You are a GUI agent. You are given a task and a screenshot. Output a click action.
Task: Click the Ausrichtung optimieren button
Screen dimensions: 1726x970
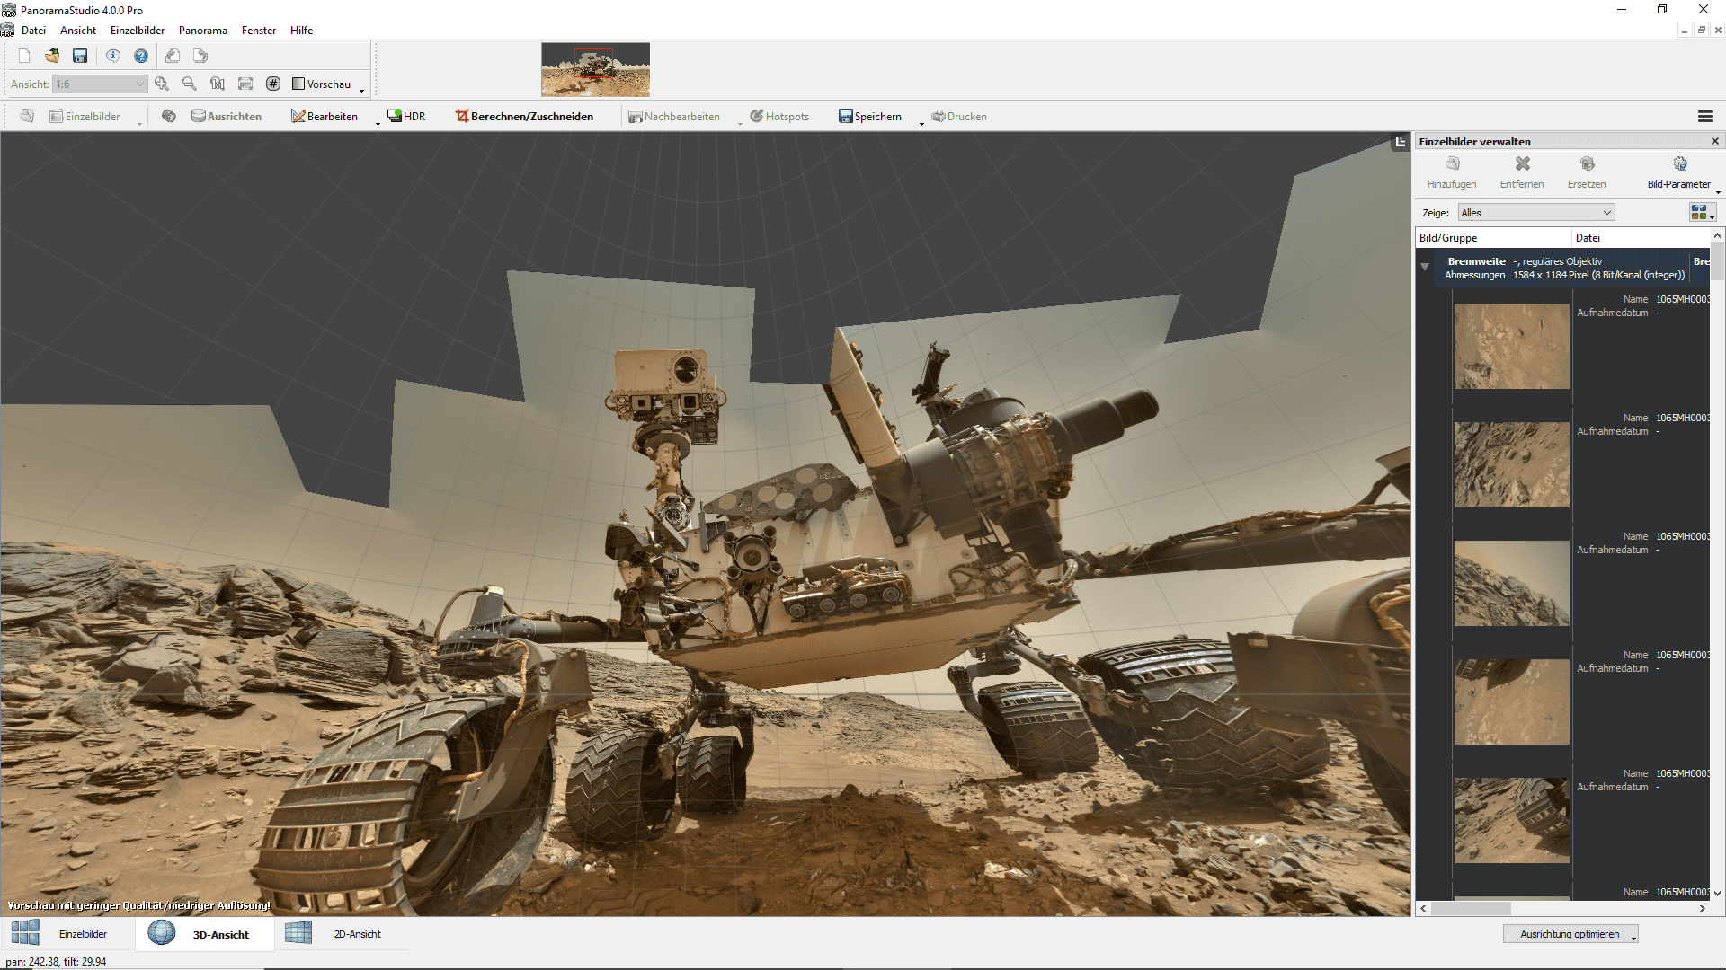(x=1569, y=934)
